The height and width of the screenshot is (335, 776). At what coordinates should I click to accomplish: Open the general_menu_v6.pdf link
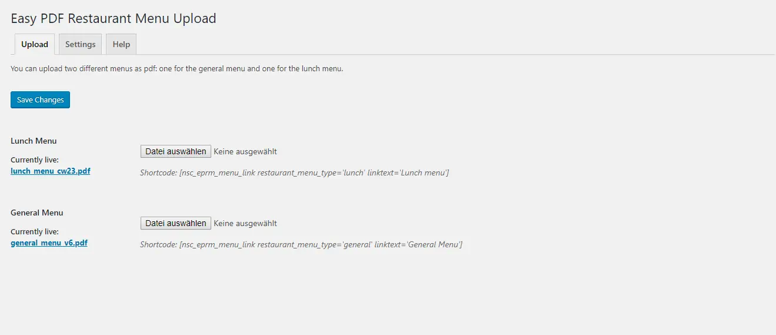point(49,243)
